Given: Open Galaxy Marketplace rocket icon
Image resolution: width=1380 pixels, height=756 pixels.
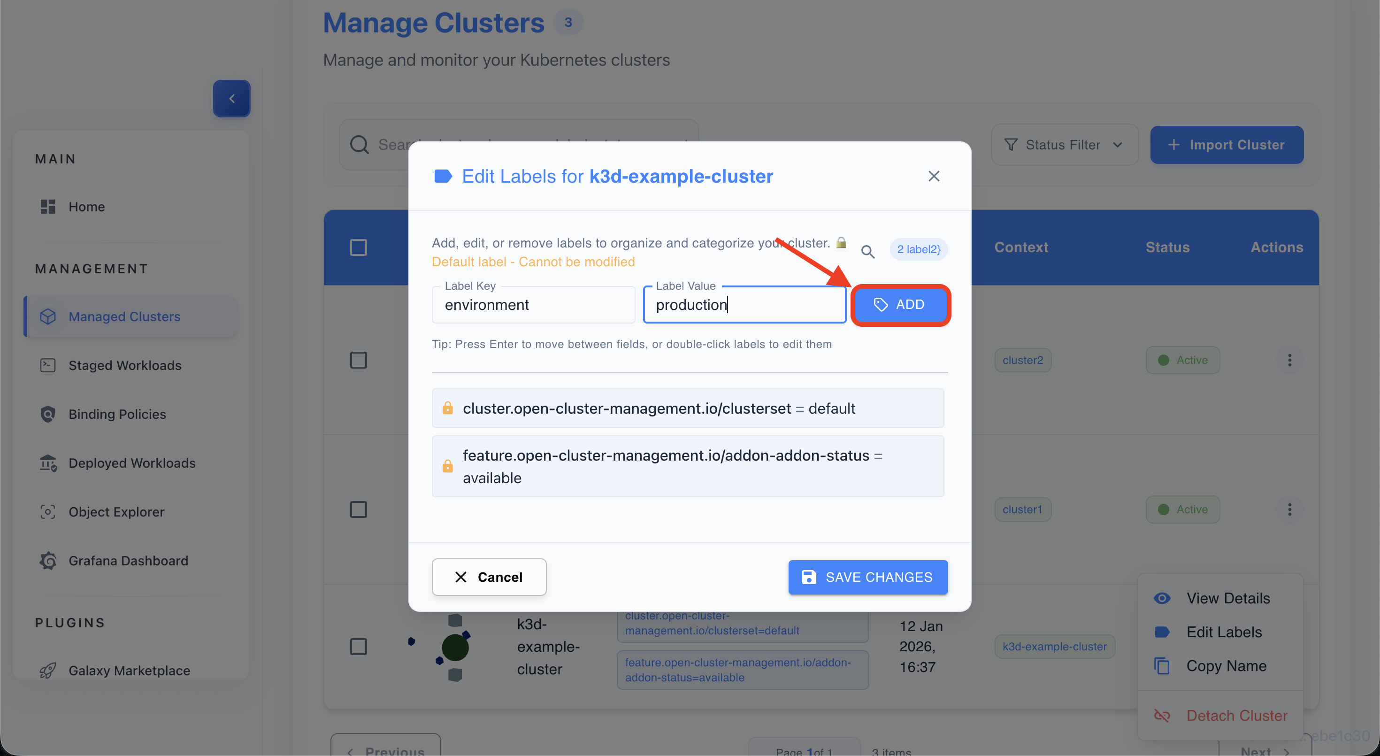Looking at the screenshot, I should coord(48,670).
